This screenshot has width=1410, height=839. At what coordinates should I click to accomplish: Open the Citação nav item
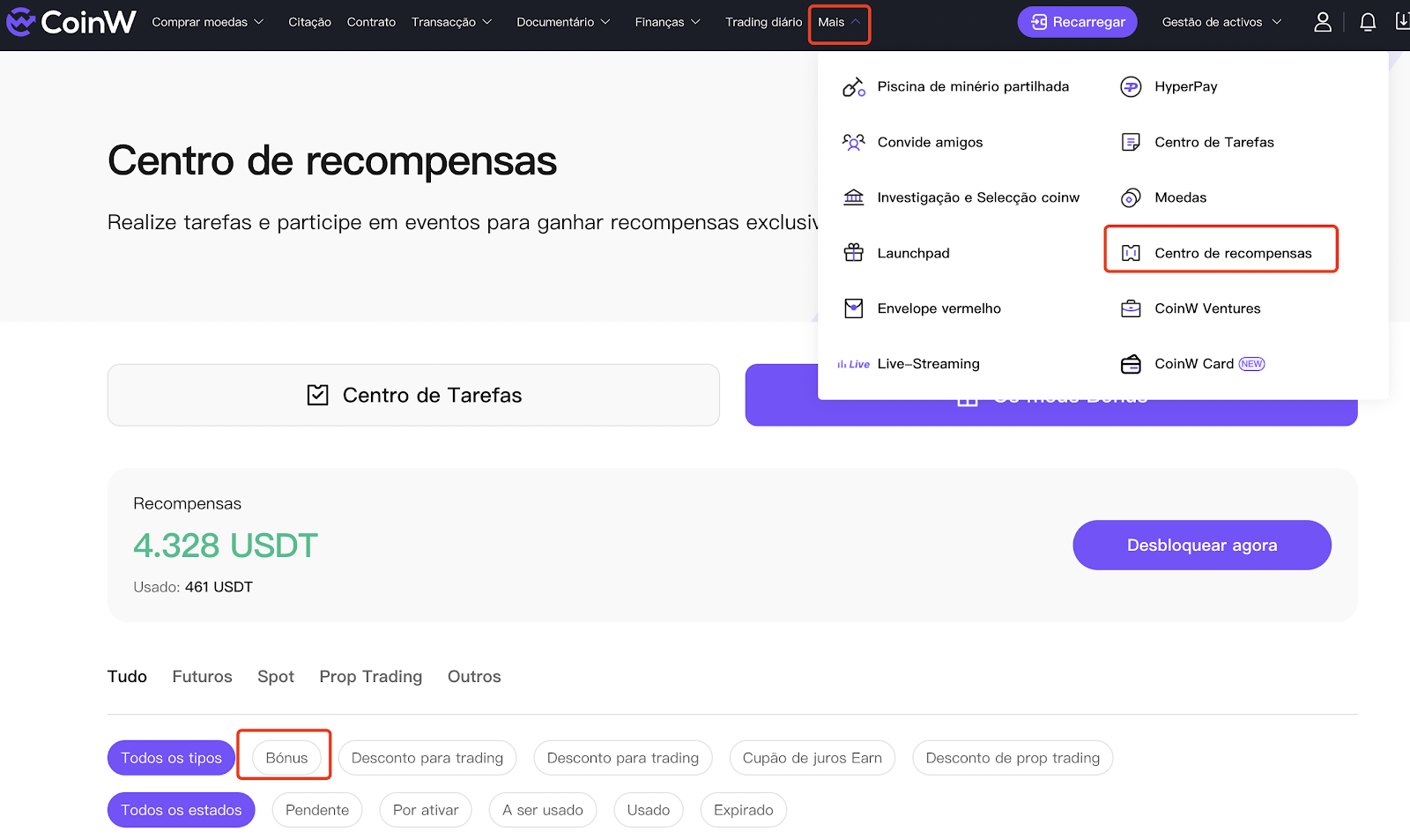tap(310, 22)
